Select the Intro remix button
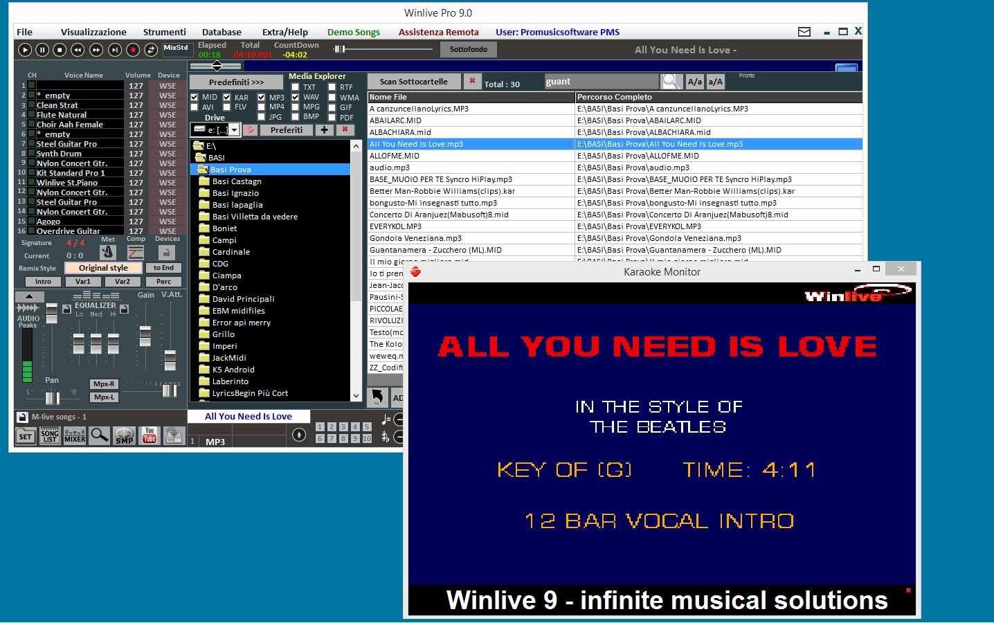The height and width of the screenshot is (623, 994). point(43,281)
